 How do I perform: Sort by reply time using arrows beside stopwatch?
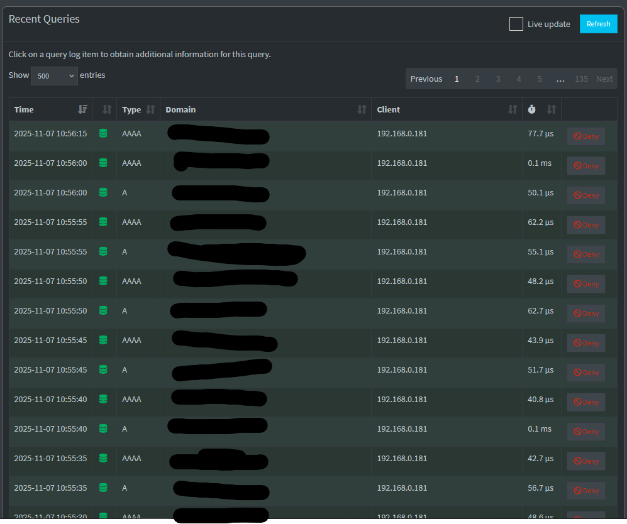(x=552, y=109)
